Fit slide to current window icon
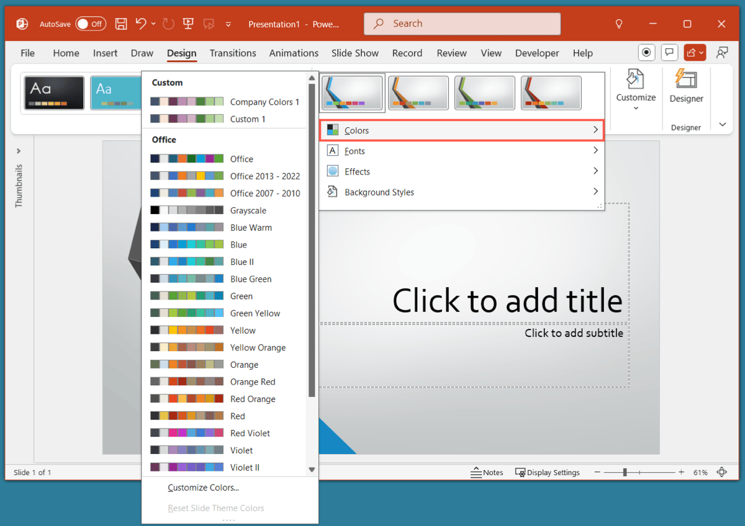Viewport: 745px width, 526px height. tap(722, 473)
